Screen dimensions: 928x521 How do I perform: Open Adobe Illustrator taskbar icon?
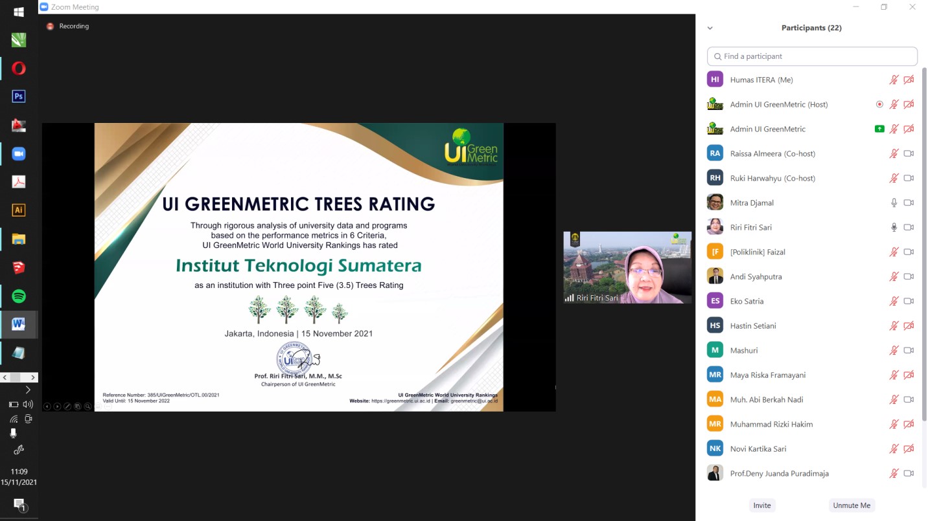point(19,210)
